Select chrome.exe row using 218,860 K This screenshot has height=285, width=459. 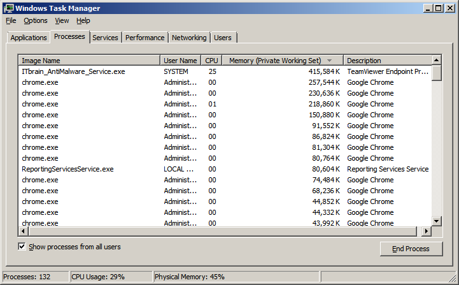pos(225,104)
